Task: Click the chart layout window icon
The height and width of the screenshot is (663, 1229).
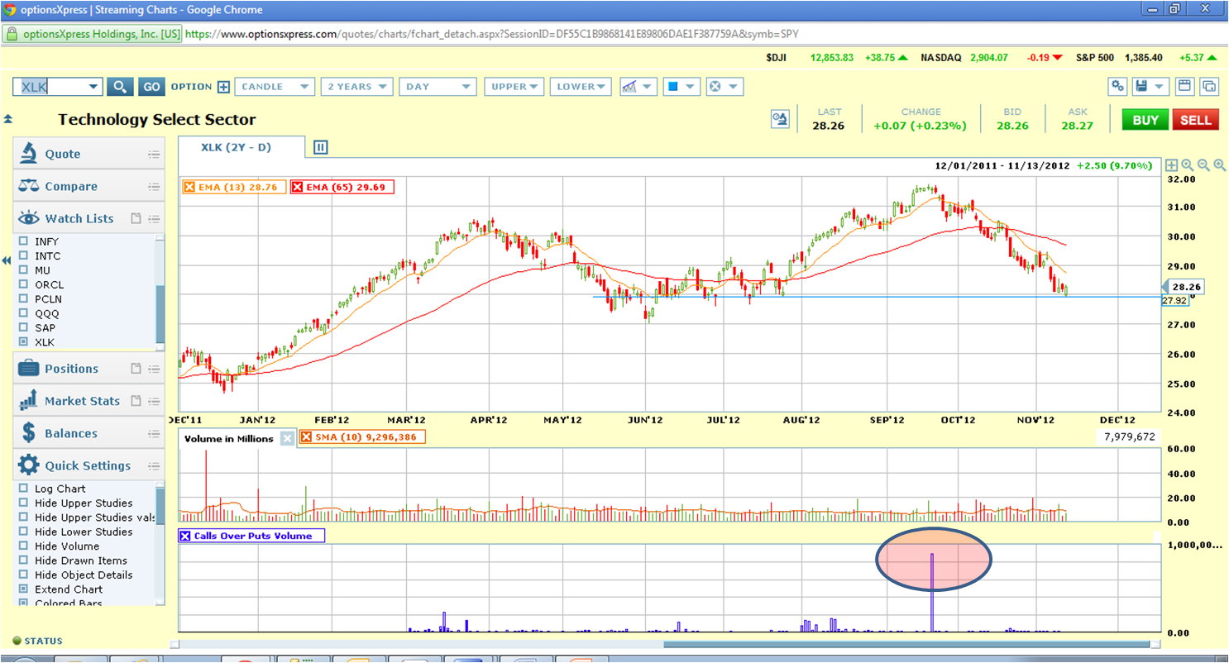Action: tap(1184, 86)
